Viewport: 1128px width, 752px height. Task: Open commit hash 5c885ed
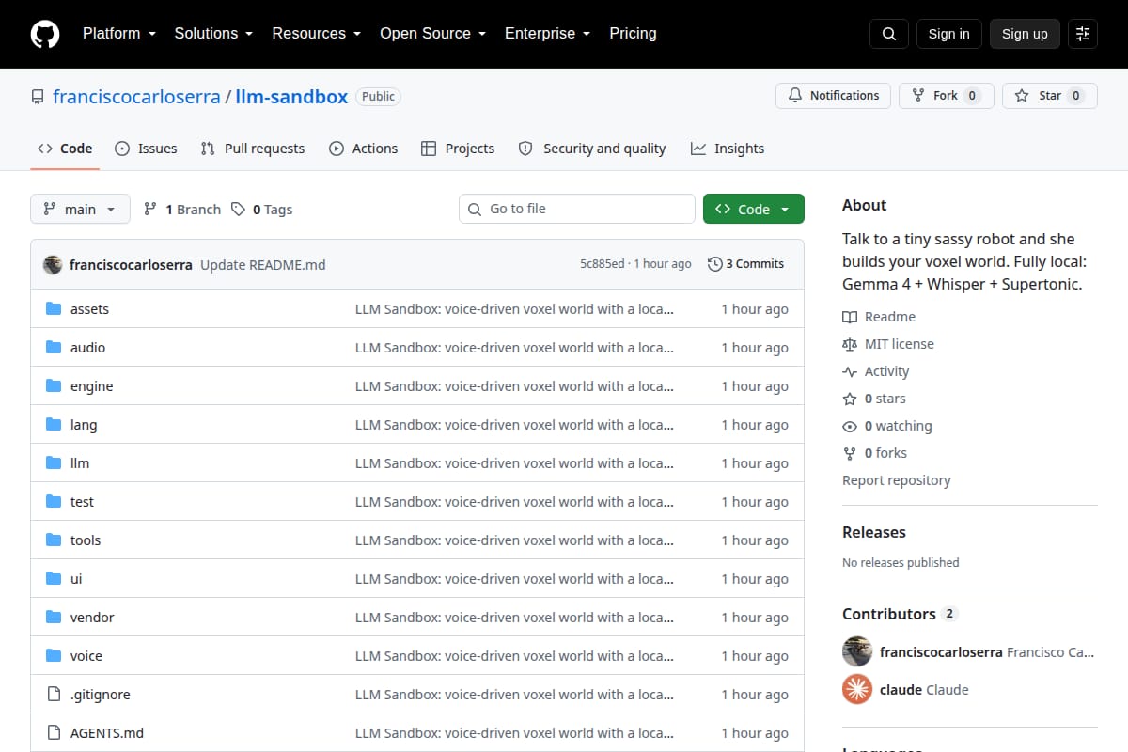click(x=602, y=264)
